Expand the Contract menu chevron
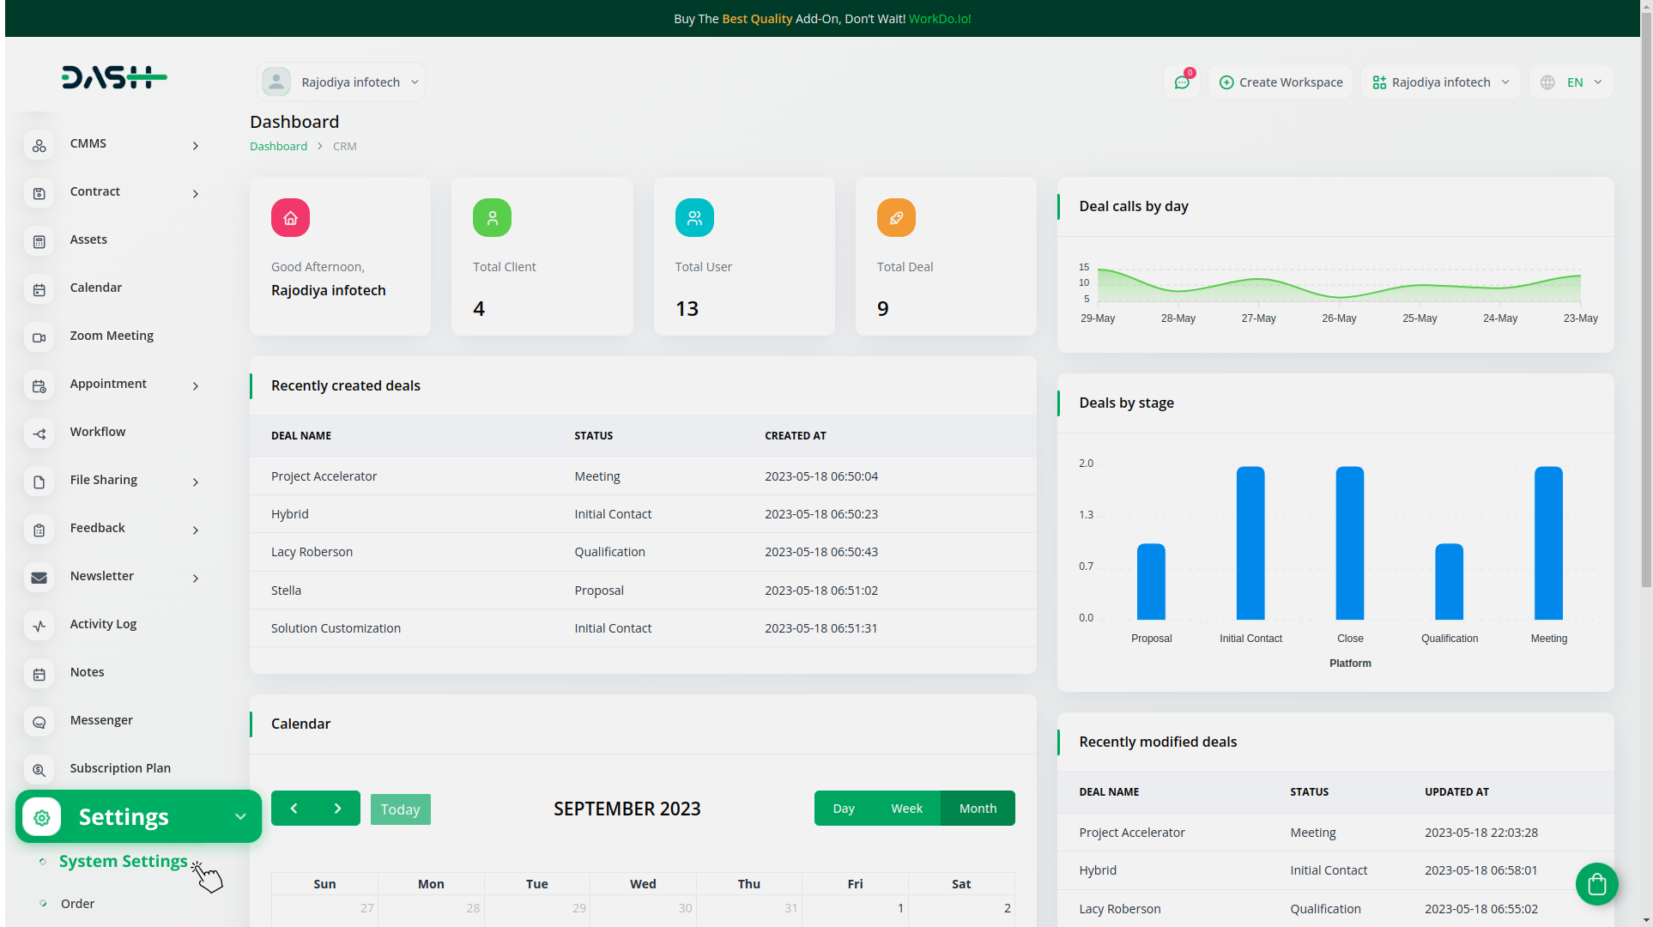 [196, 194]
